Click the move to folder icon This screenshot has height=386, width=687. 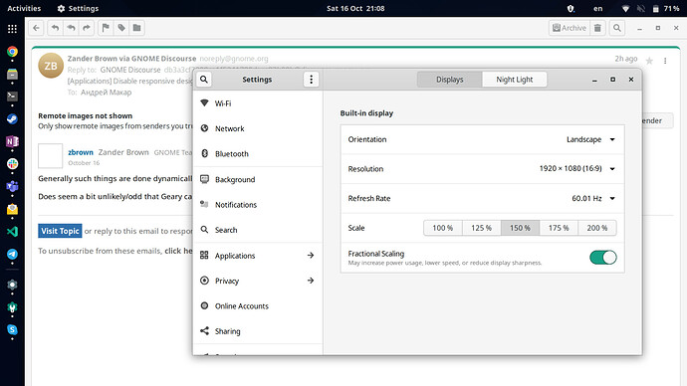(x=137, y=28)
